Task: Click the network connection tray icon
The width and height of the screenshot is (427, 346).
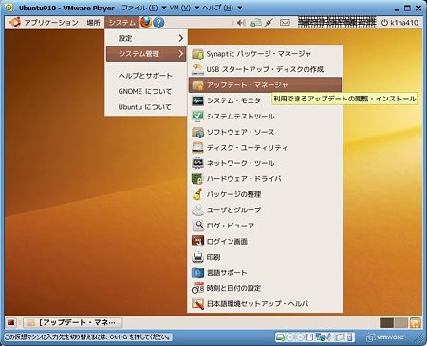Action: pyautogui.click(x=255, y=23)
